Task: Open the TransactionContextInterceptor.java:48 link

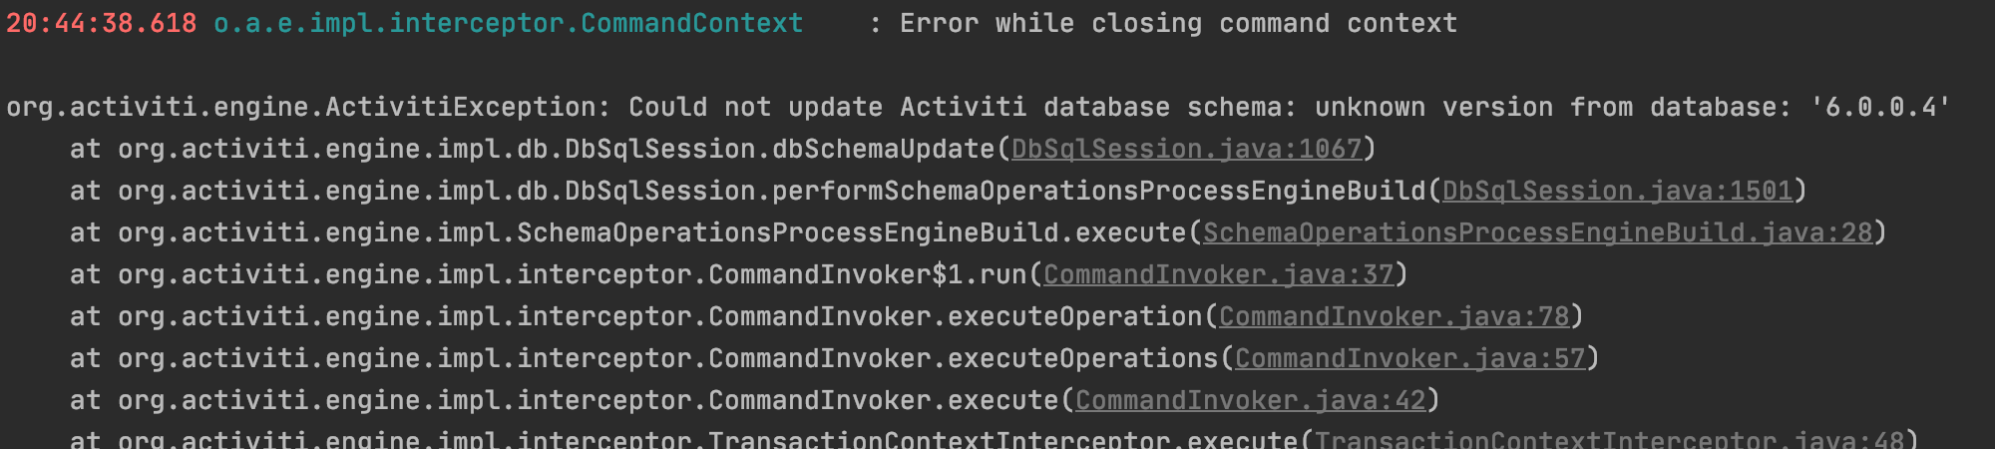Action: tap(1609, 439)
